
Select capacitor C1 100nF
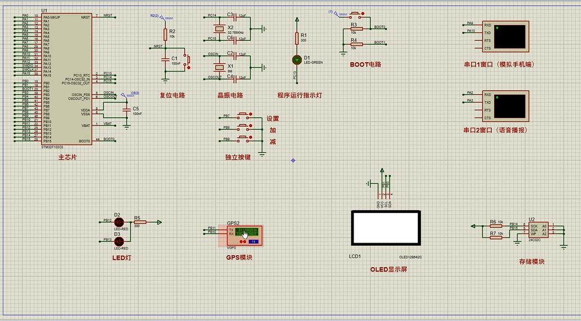click(165, 59)
